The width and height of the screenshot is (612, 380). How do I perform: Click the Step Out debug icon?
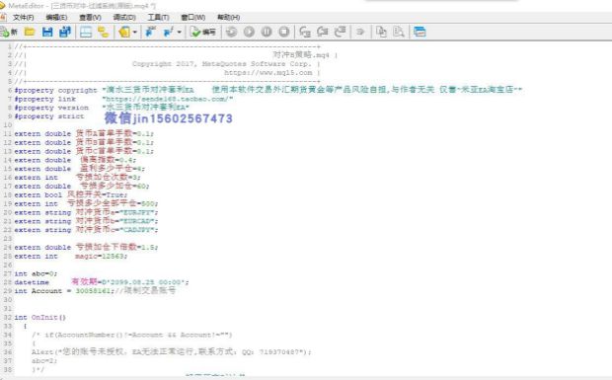(x=340, y=32)
